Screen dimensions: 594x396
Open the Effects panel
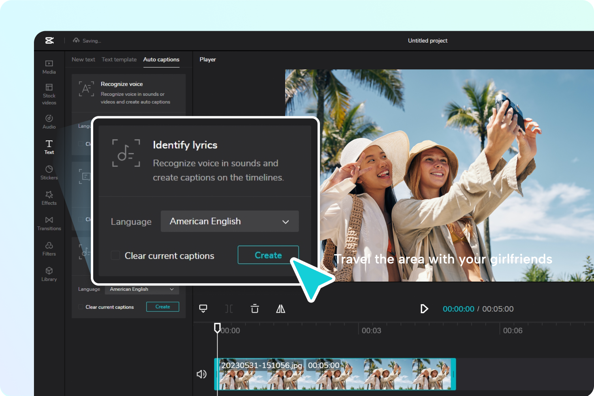point(49,198)
